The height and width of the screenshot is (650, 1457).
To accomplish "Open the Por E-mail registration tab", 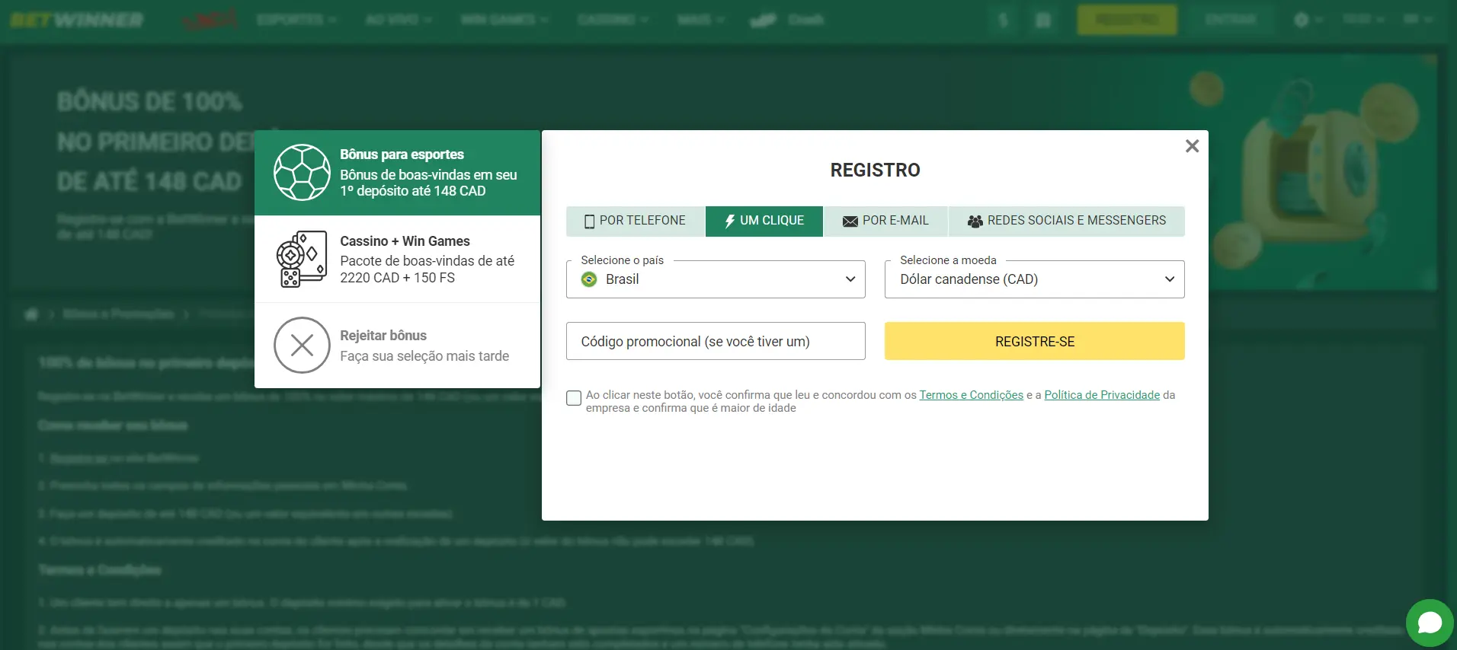I will point(885,221).
